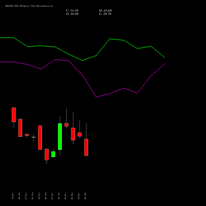Viewport: 206px width, 206px height.
Task: Click the '02 Dec' date axis label
Action: (72, 196)
